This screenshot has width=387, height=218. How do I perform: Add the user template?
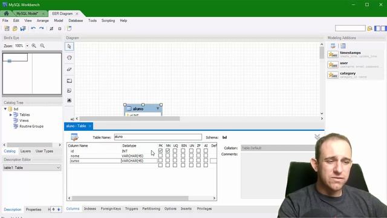(356, 65)
